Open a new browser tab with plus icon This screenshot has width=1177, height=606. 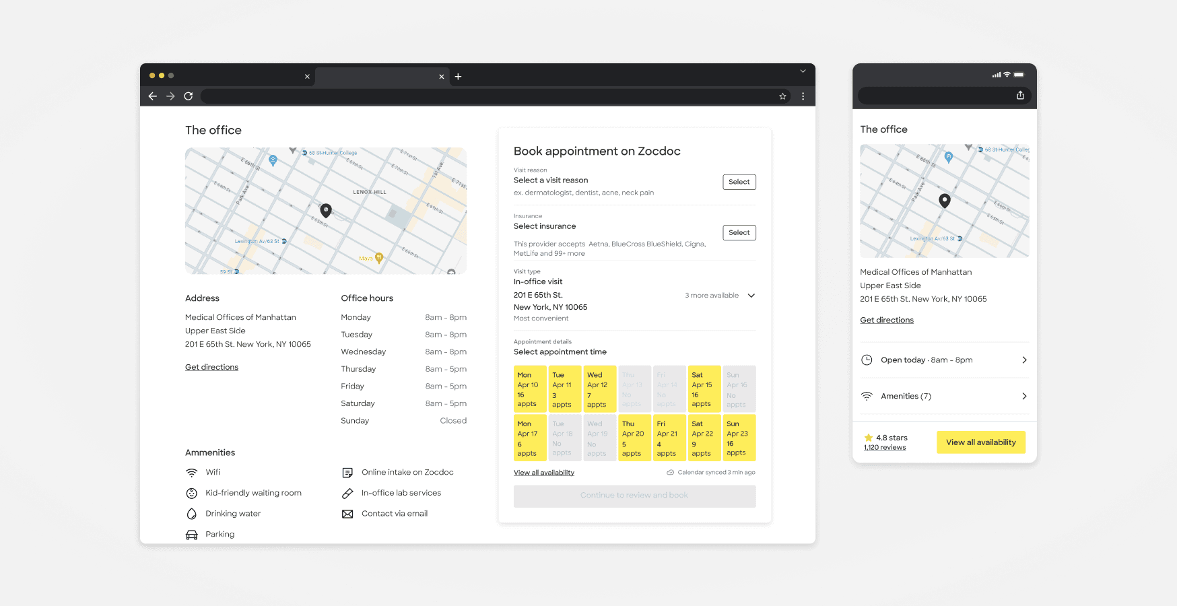click(x=458, y=77)
